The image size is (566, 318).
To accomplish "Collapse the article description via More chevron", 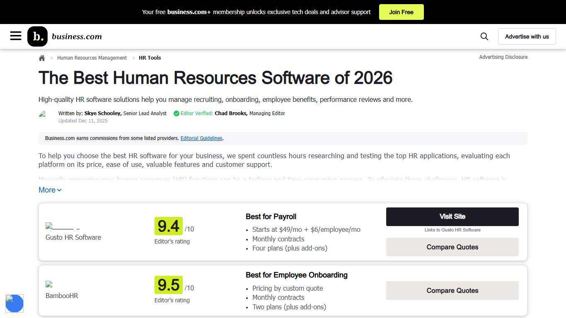I will (59, 190).
